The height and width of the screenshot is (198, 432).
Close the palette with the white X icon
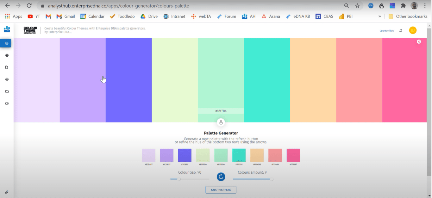click(419, 41)
